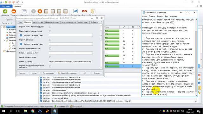
Task: Collapse the Задания tree node
Action: (2, 27)
